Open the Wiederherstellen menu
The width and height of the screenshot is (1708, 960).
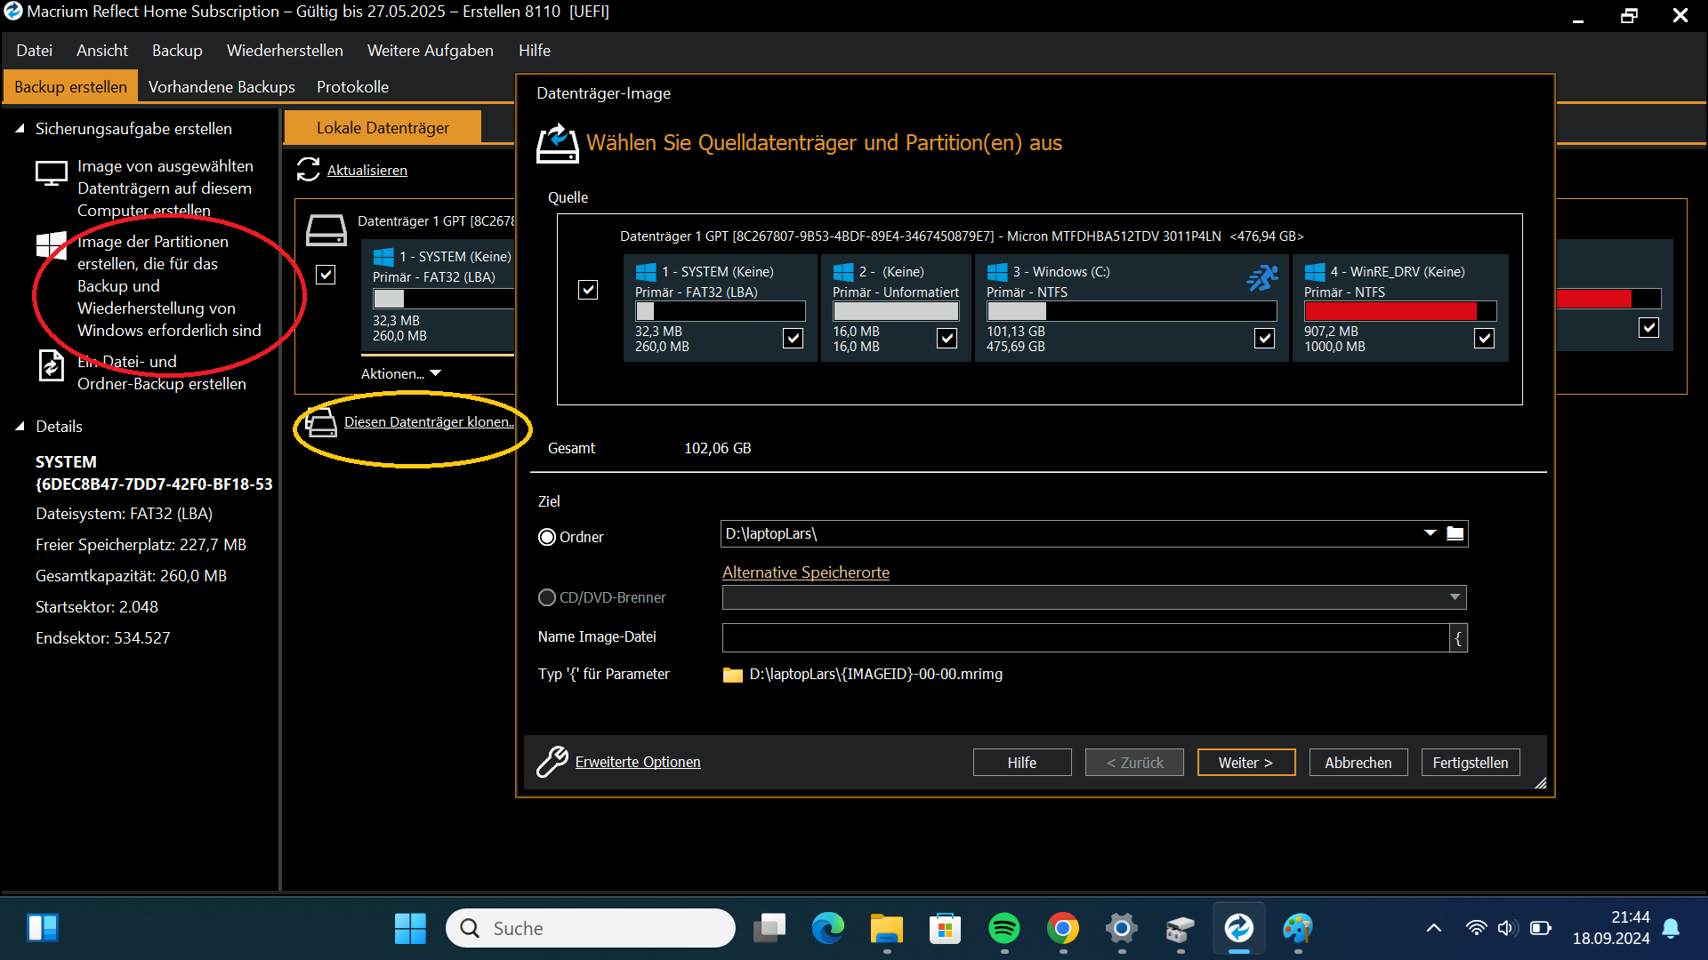tap(285, 51)
